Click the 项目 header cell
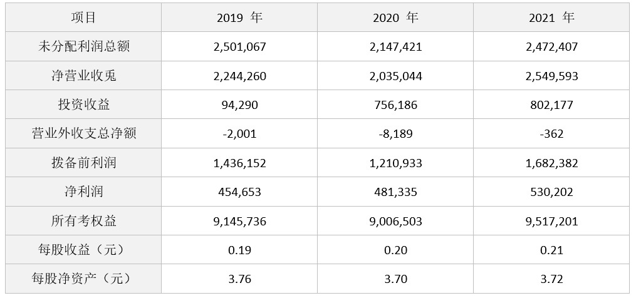This screenshot has height=298, width=636. click(83, 18)
